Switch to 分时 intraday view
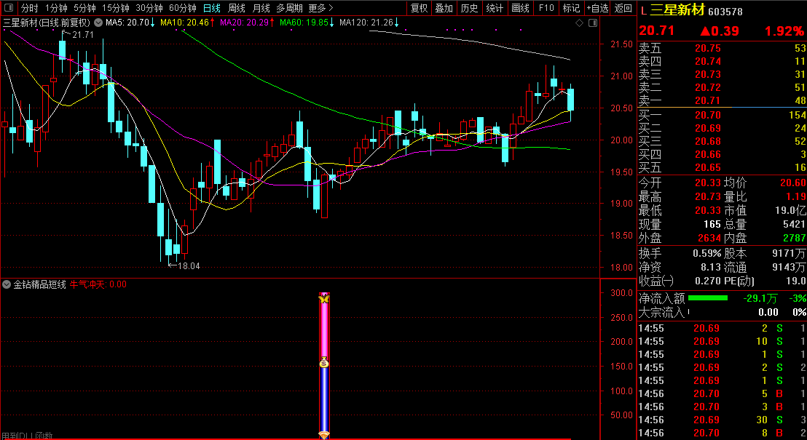This screenshot has height=440, width=807. [29, 9]
